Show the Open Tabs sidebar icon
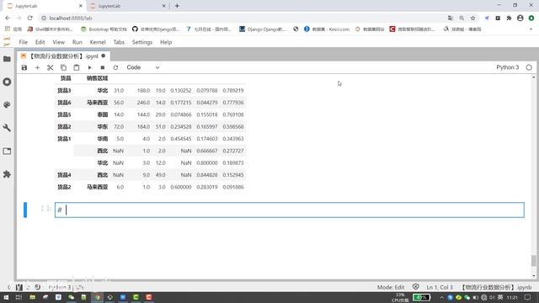This screenshot has width=539, height=303. click(x=7, y=151)
